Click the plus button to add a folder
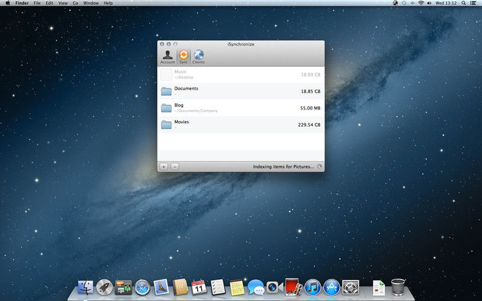This screenshot has height=301, width=482. point(164,166)
